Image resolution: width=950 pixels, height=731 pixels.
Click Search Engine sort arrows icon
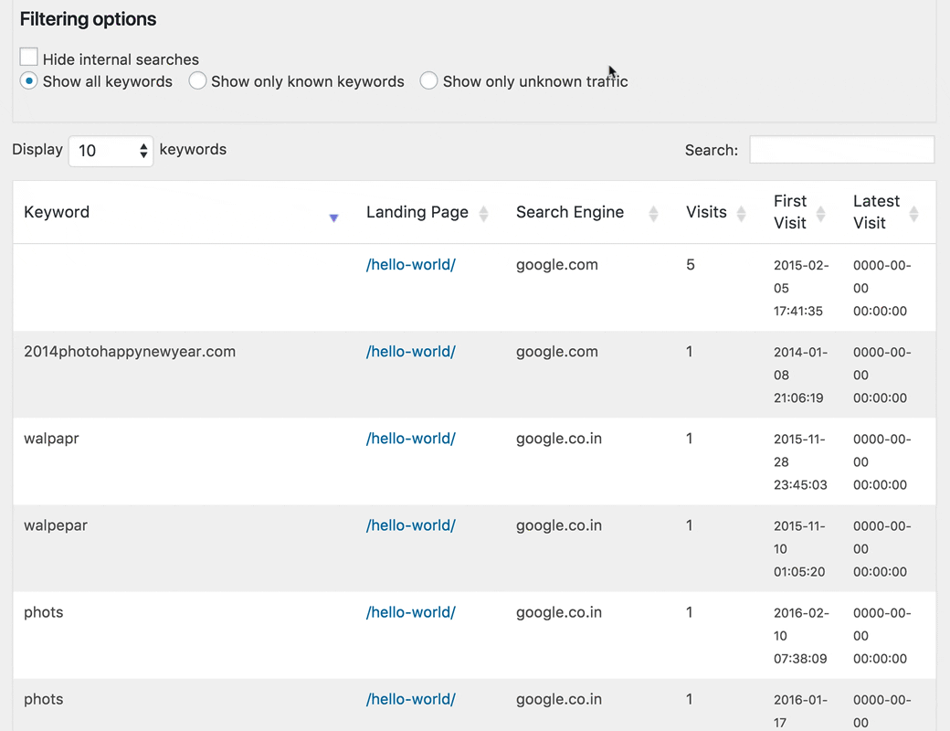653,214
